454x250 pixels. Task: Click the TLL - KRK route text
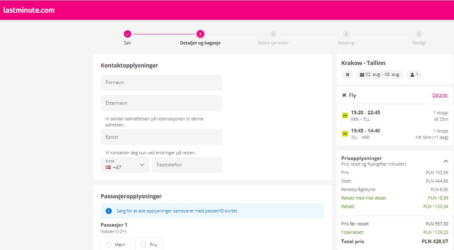pos(360,137)
